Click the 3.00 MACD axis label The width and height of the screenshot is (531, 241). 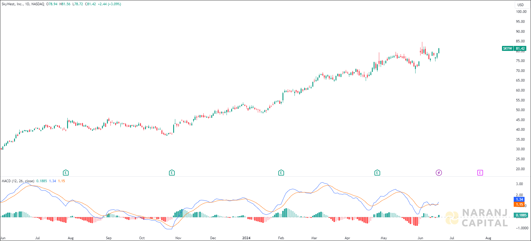click(x=519, y=184)
